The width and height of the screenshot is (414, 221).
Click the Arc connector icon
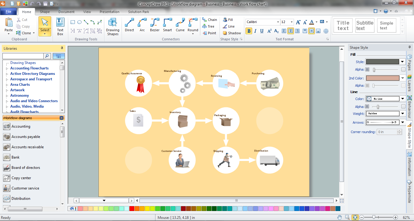point(142,25)
